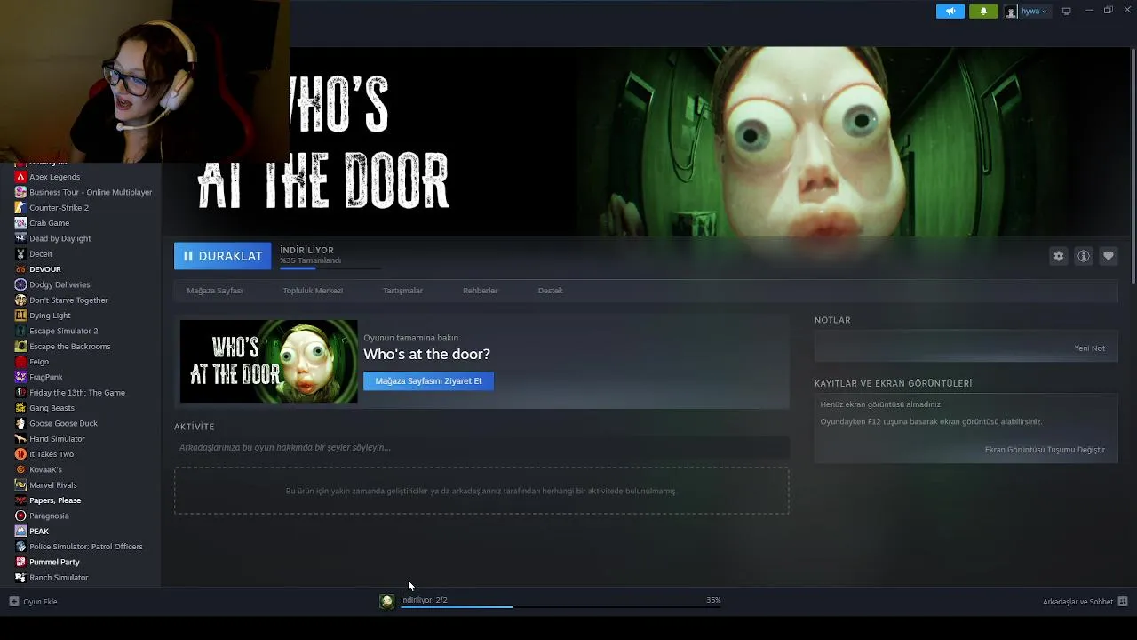Open the Rehberler tab
The width and height of the screenshot is (1137, 640).
click(481, 291)
